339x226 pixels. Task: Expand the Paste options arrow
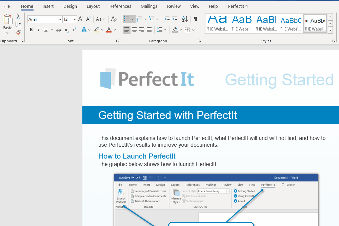(x=7, y=33)
